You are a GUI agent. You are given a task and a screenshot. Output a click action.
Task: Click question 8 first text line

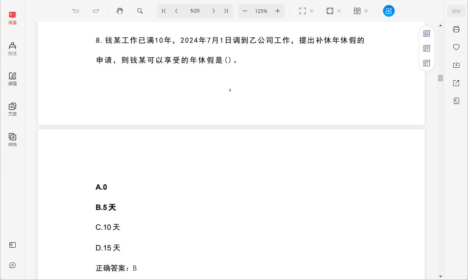tap(230, 41)
